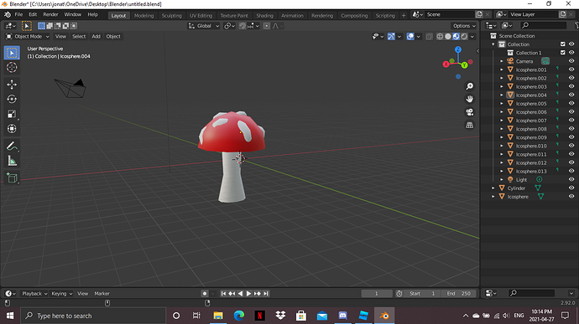Toggle auto keying record button
The height and width of the screenshot is (324, 579).
(205, 293)
